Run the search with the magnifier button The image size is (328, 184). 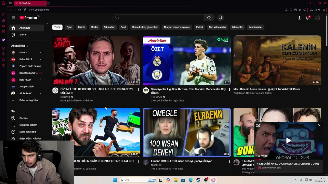(209, 18)
